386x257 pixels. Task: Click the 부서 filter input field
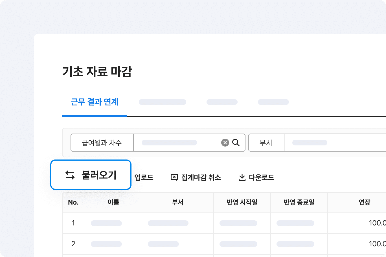(333, 143)
